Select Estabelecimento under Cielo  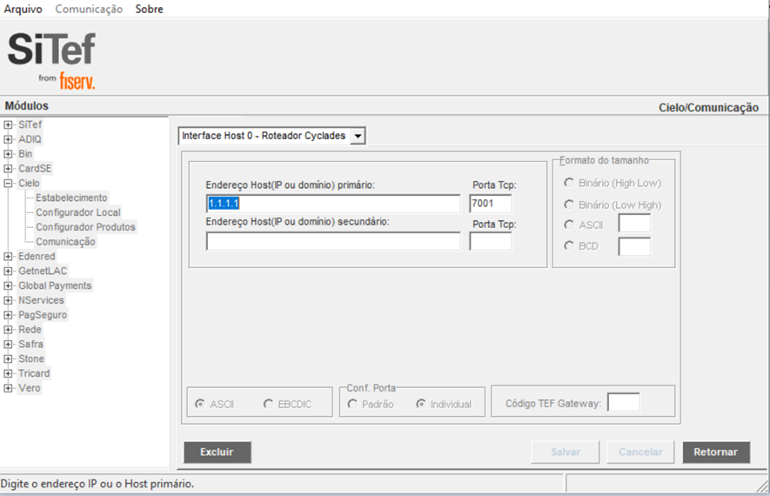(71, 198)
